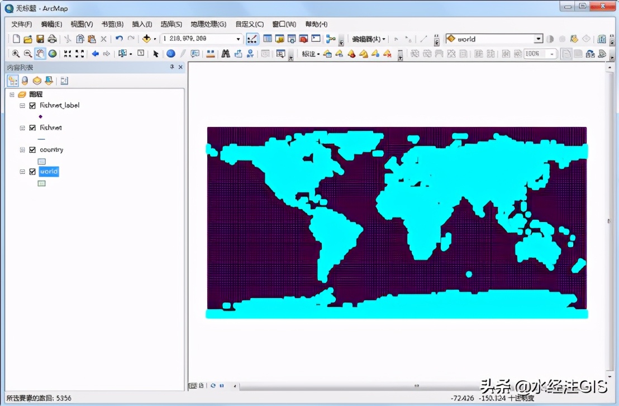Open the 地理处理(G) geoprocessing menu
This screenshot has width=619, height=406.
coord(208,24)
